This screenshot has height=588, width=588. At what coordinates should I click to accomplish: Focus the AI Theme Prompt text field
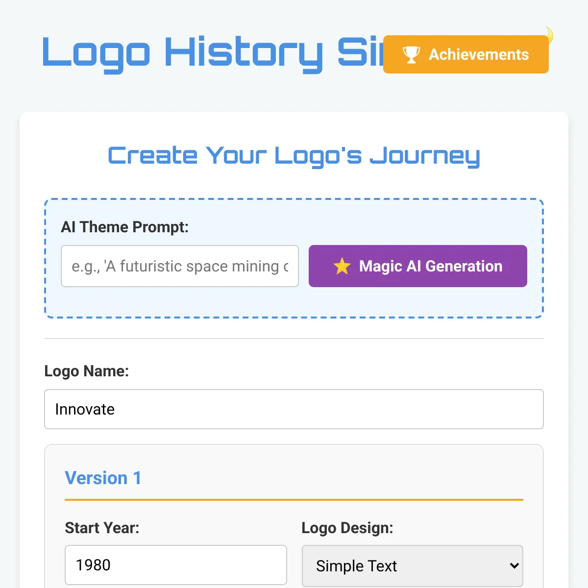click(180, 266)
